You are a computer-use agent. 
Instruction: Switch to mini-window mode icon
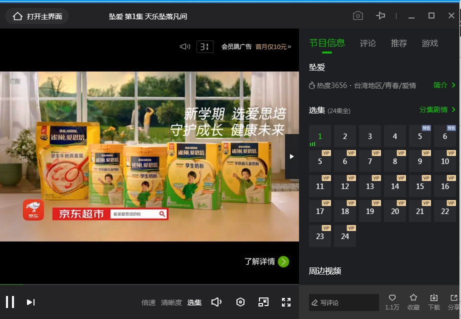pos(263,302)
